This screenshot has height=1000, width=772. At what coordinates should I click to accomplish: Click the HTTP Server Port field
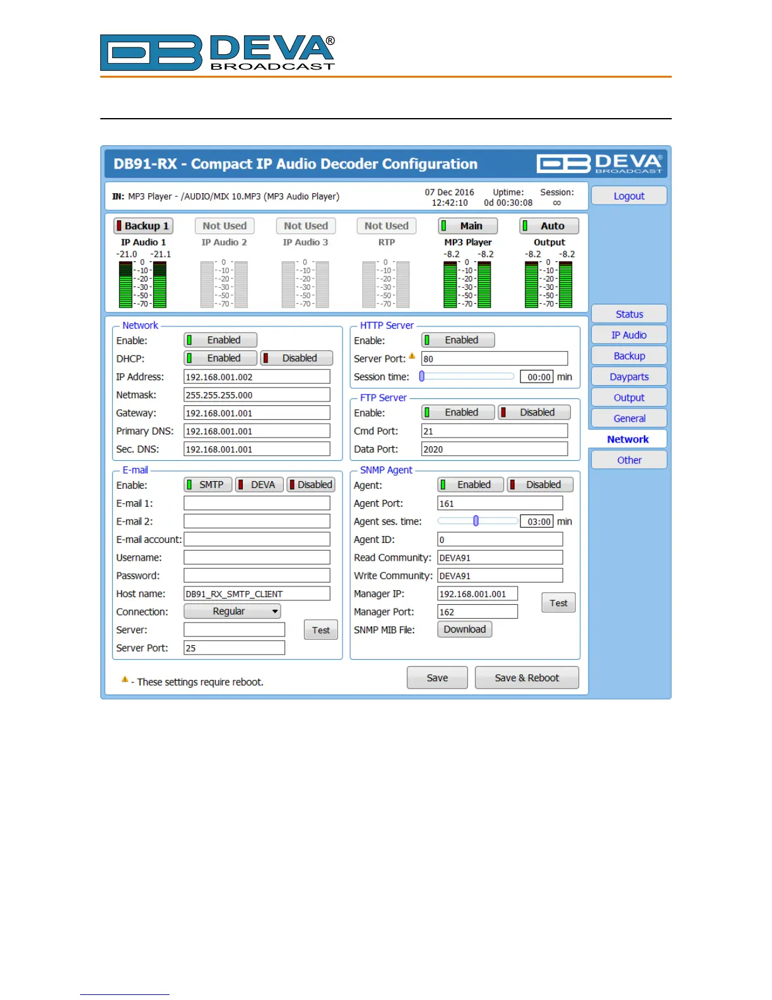(x=494, y=359)
